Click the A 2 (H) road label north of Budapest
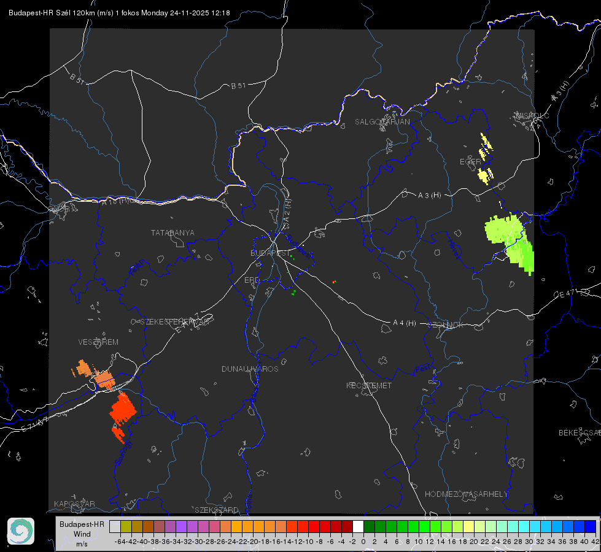Image resolution: width=601 pixels, height=552 pixels. pos(287,211)
